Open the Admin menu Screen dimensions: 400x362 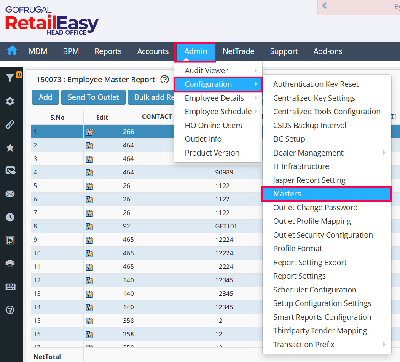[x=196, y=51]
